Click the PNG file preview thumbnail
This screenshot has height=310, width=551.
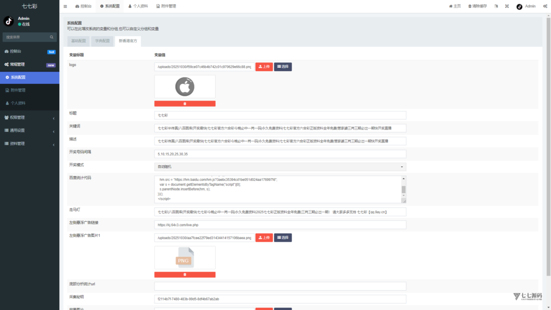tap(185, 258)
